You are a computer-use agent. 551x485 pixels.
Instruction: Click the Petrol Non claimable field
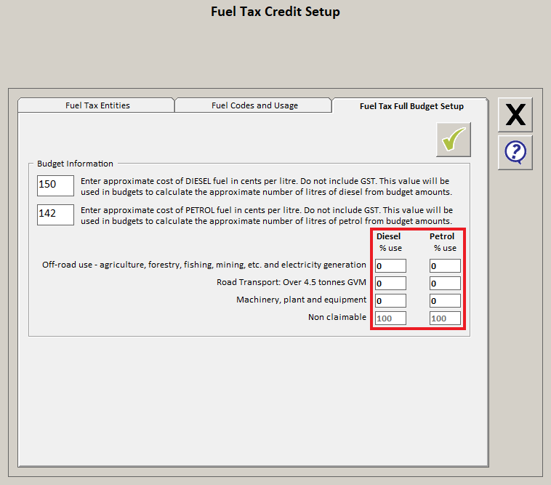[445, 318]
